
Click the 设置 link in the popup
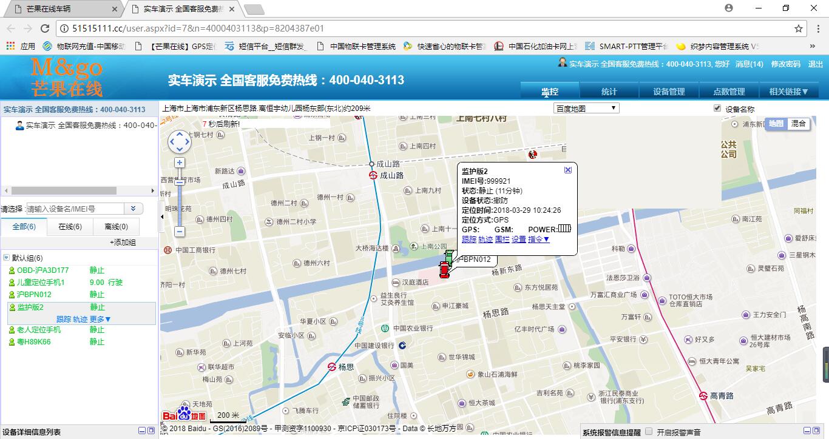[519, 240]
